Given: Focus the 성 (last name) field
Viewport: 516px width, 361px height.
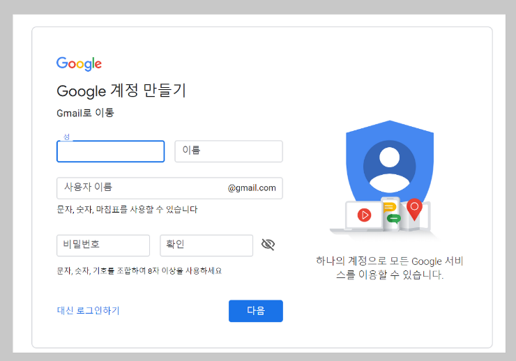Looking at the screenshot, I should (111, 151).
